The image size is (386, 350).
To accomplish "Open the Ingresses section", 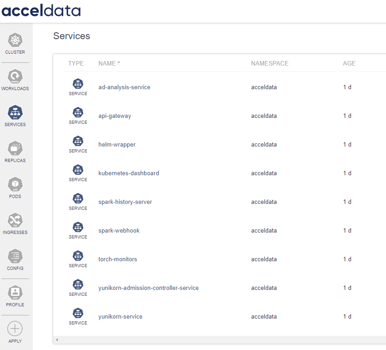I will (x=15, y=224).
